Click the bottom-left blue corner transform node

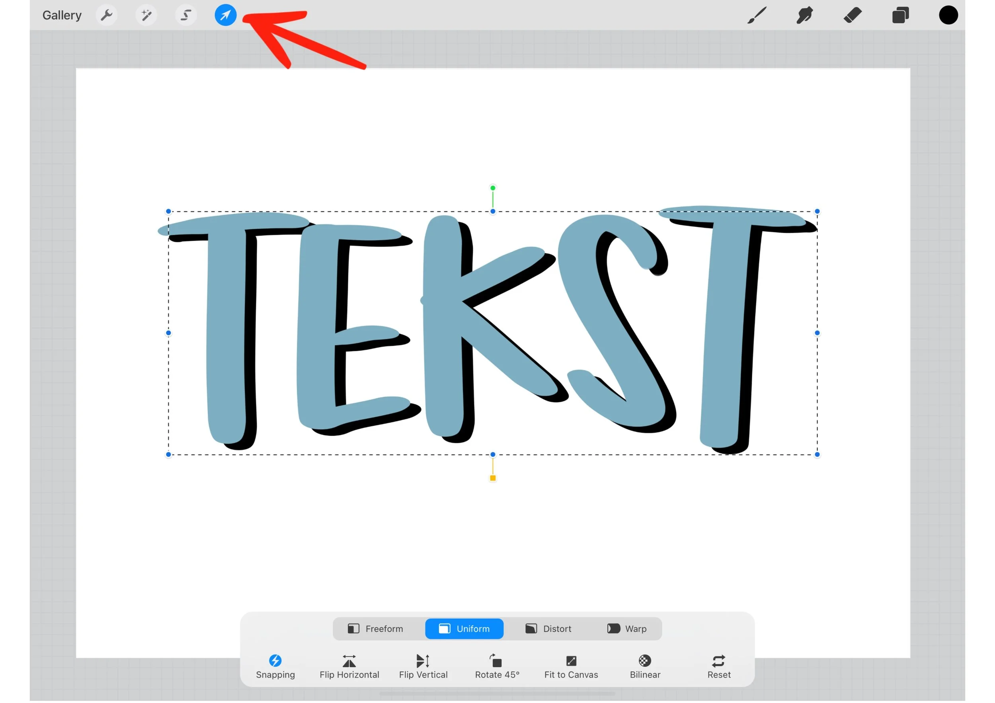[x=169, y=455]
